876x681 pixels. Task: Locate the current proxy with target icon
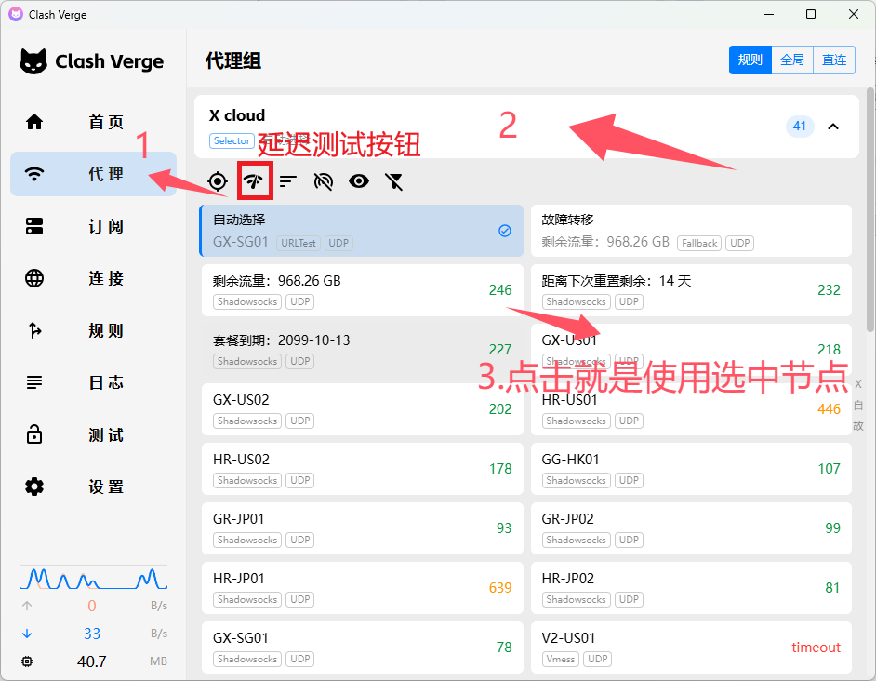click(218, 181)
